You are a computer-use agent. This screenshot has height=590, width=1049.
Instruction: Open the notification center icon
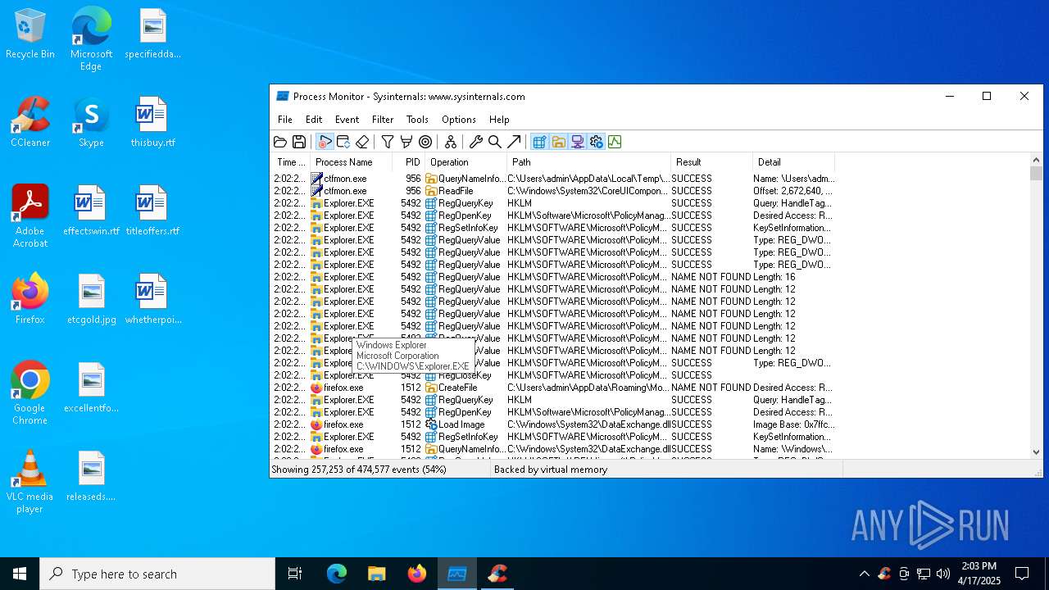(x=1022, y=574)
